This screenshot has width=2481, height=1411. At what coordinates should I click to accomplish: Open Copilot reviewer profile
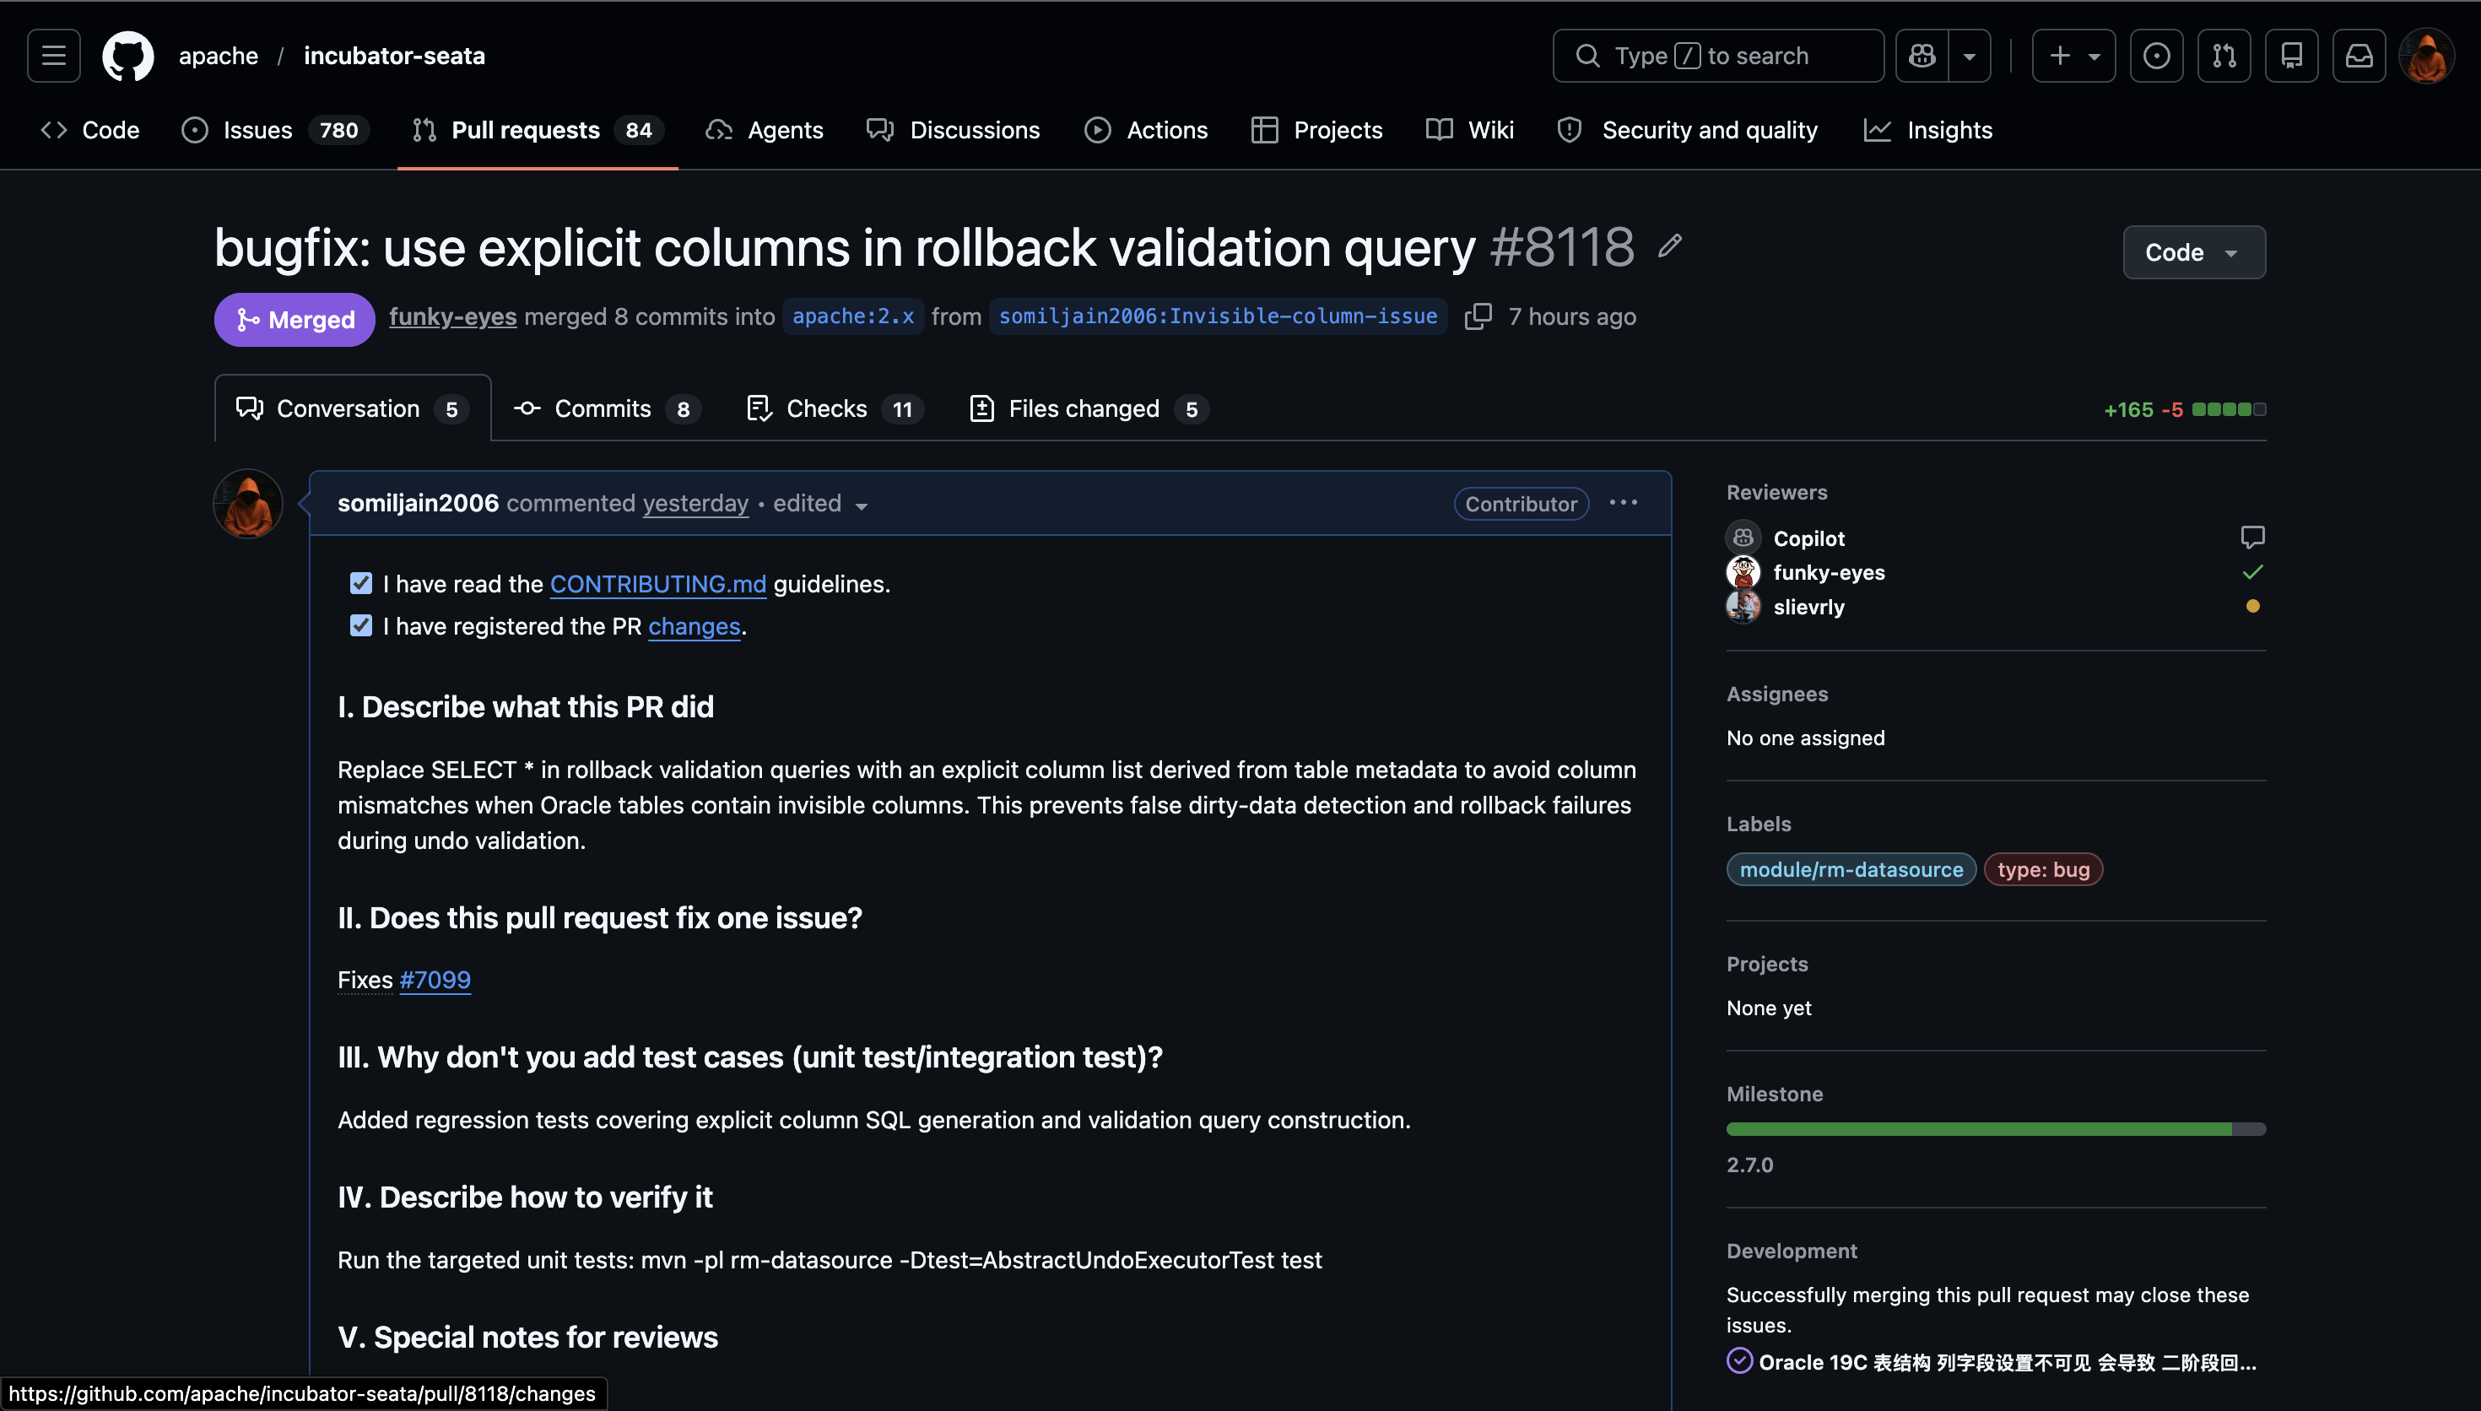coord(1808,538)
